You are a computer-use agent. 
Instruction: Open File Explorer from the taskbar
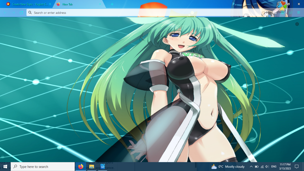91,167
